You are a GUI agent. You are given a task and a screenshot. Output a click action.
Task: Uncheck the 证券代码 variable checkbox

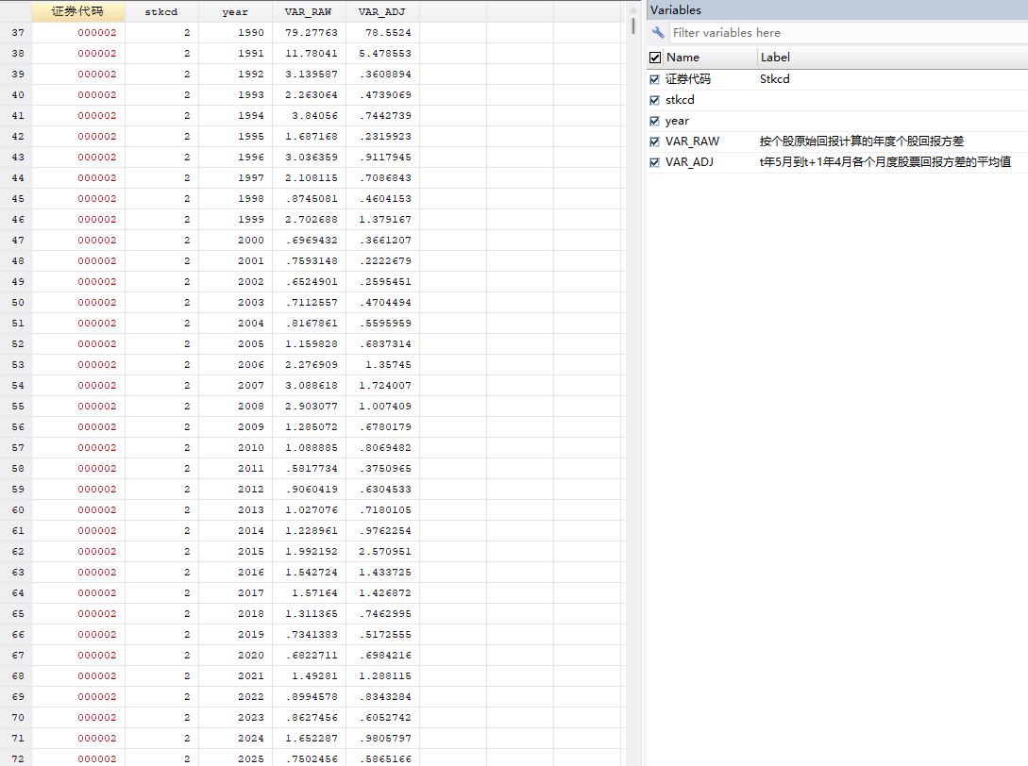(654, 79)
